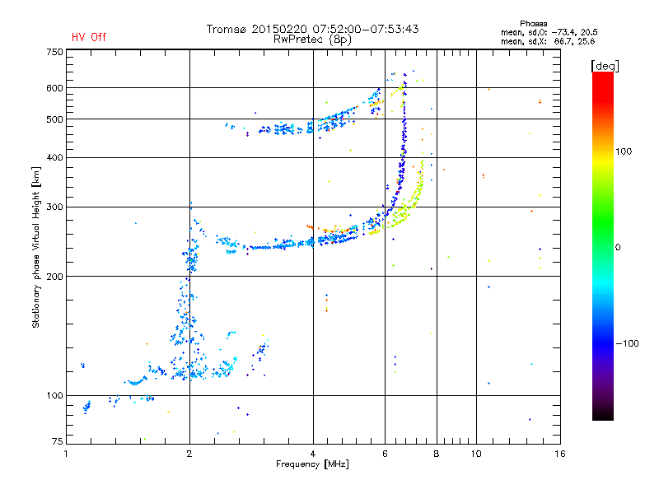Viewport: 659px width, 494px height.
Task: Click the y-axis tick label '300'
Action: click(x=54, y=207)
